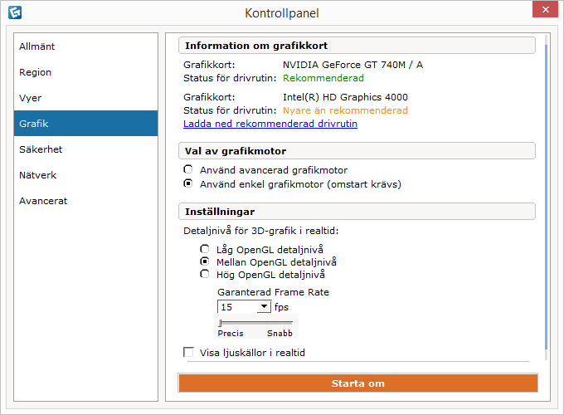Show the Avancerat section

click(85, 201)
